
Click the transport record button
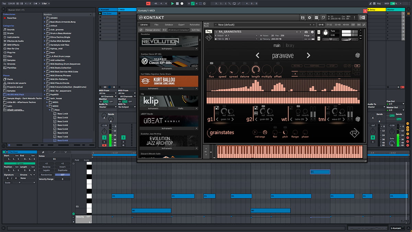[182, 3]
